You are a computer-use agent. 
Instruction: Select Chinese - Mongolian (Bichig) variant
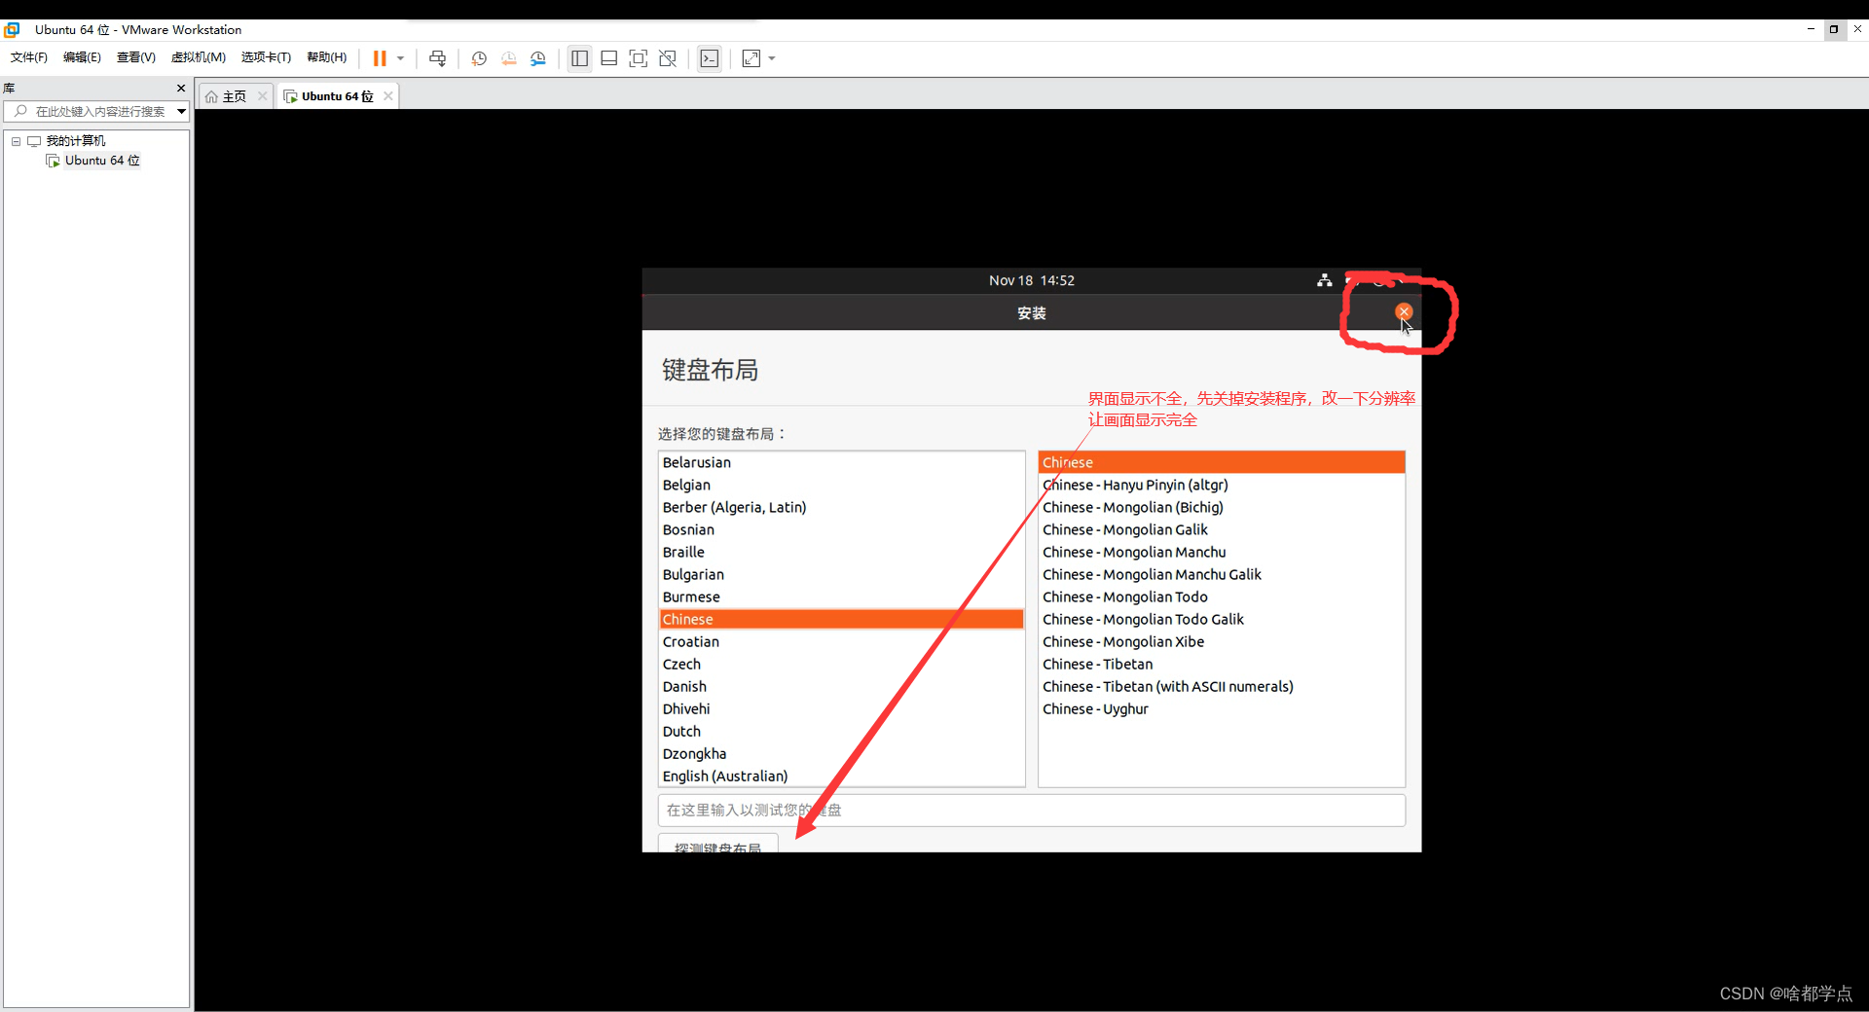[1222, 507]
